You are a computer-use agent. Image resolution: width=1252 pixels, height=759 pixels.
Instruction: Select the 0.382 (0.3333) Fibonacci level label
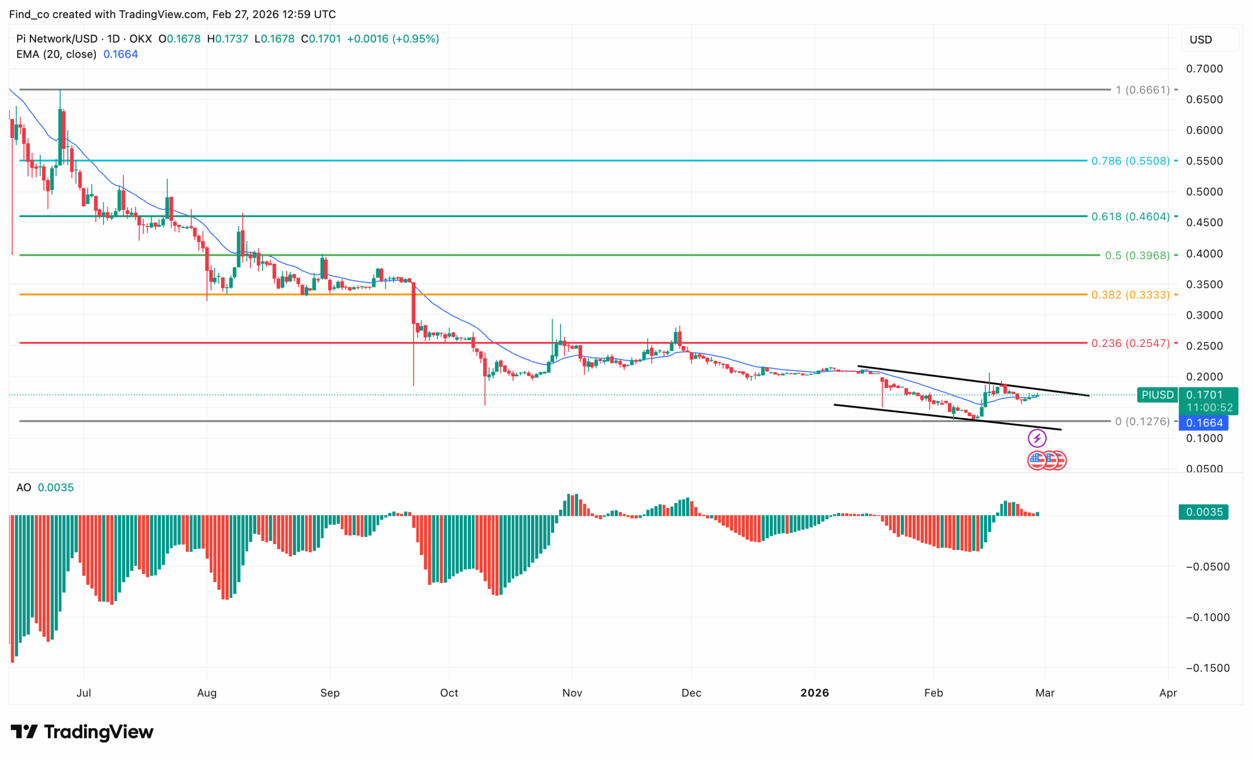point(1131,295)
